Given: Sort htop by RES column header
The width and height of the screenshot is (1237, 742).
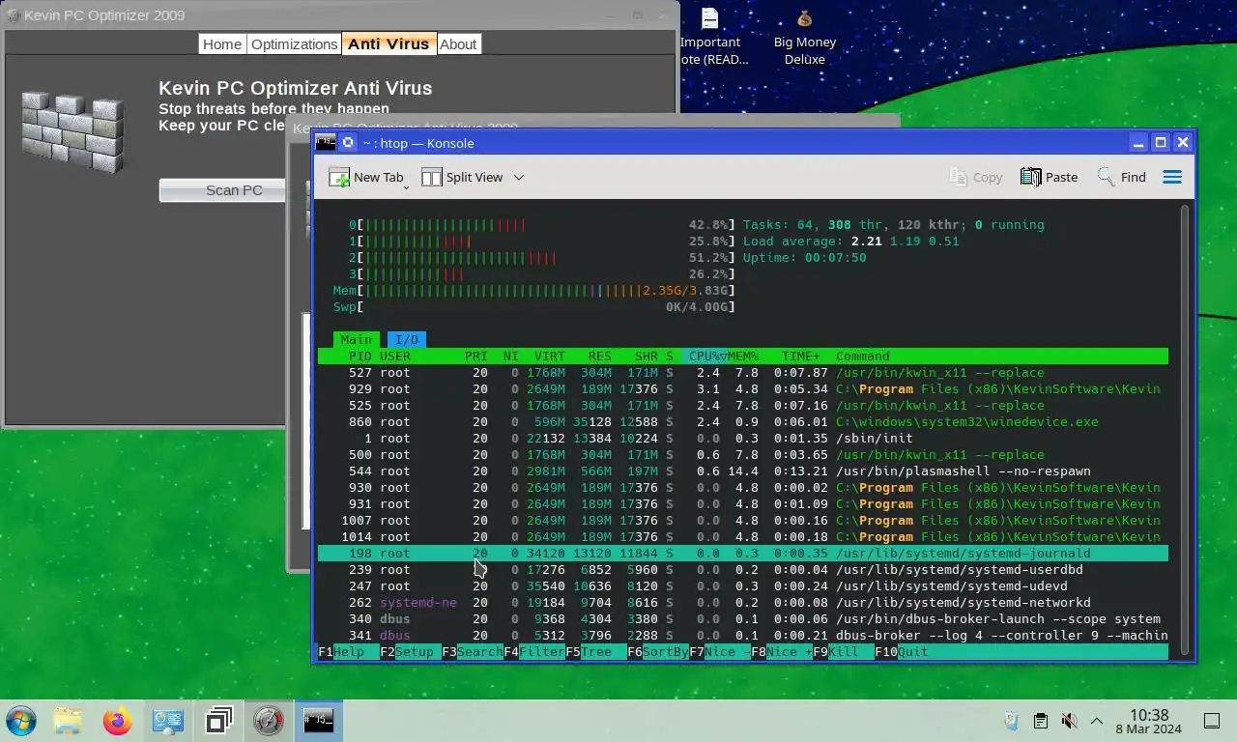Looking at the screenshot, I should click(x=599, y=356).
